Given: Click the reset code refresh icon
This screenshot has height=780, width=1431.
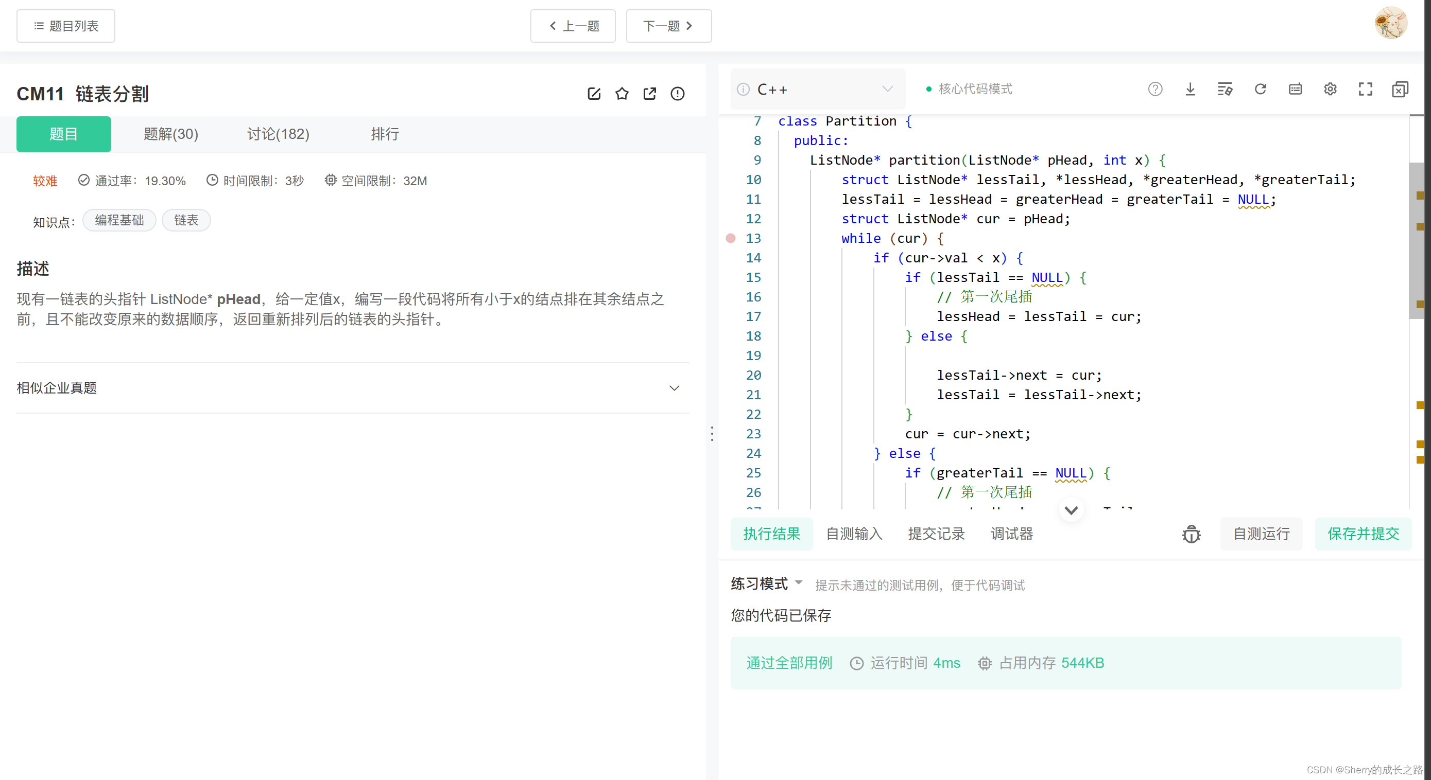Looking at the screenshot, I should (1260, 89).
